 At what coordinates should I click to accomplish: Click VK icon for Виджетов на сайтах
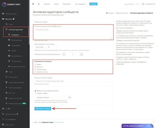coord(9,66)
